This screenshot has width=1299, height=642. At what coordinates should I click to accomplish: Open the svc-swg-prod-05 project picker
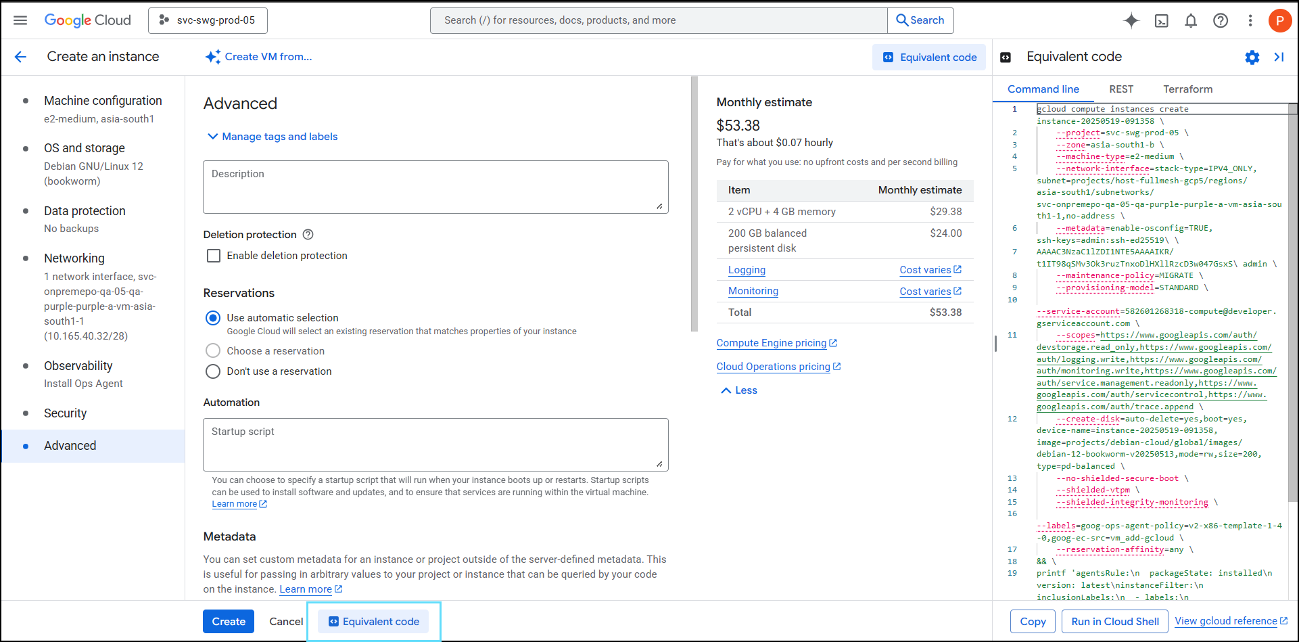point(208,20)
